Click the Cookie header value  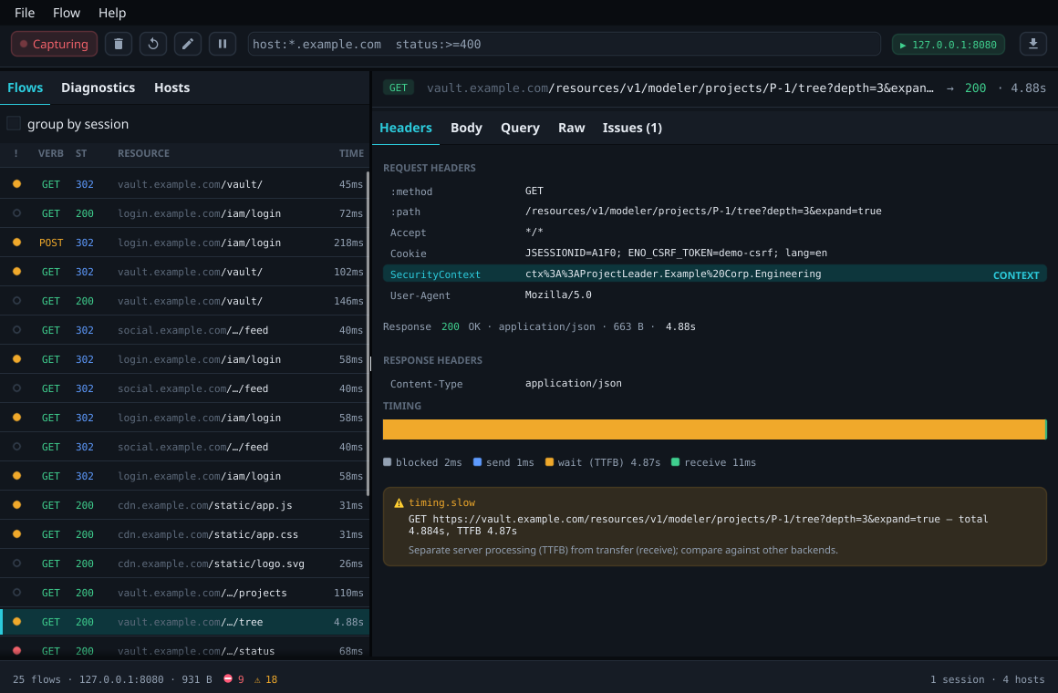click(x=676, y=253)
